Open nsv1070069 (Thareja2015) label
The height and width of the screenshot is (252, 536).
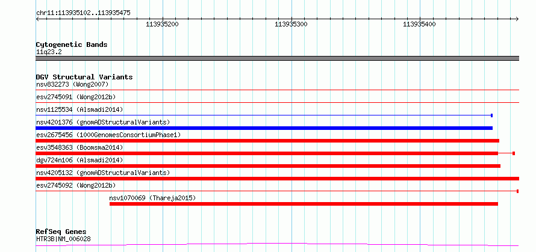point(152,198)
